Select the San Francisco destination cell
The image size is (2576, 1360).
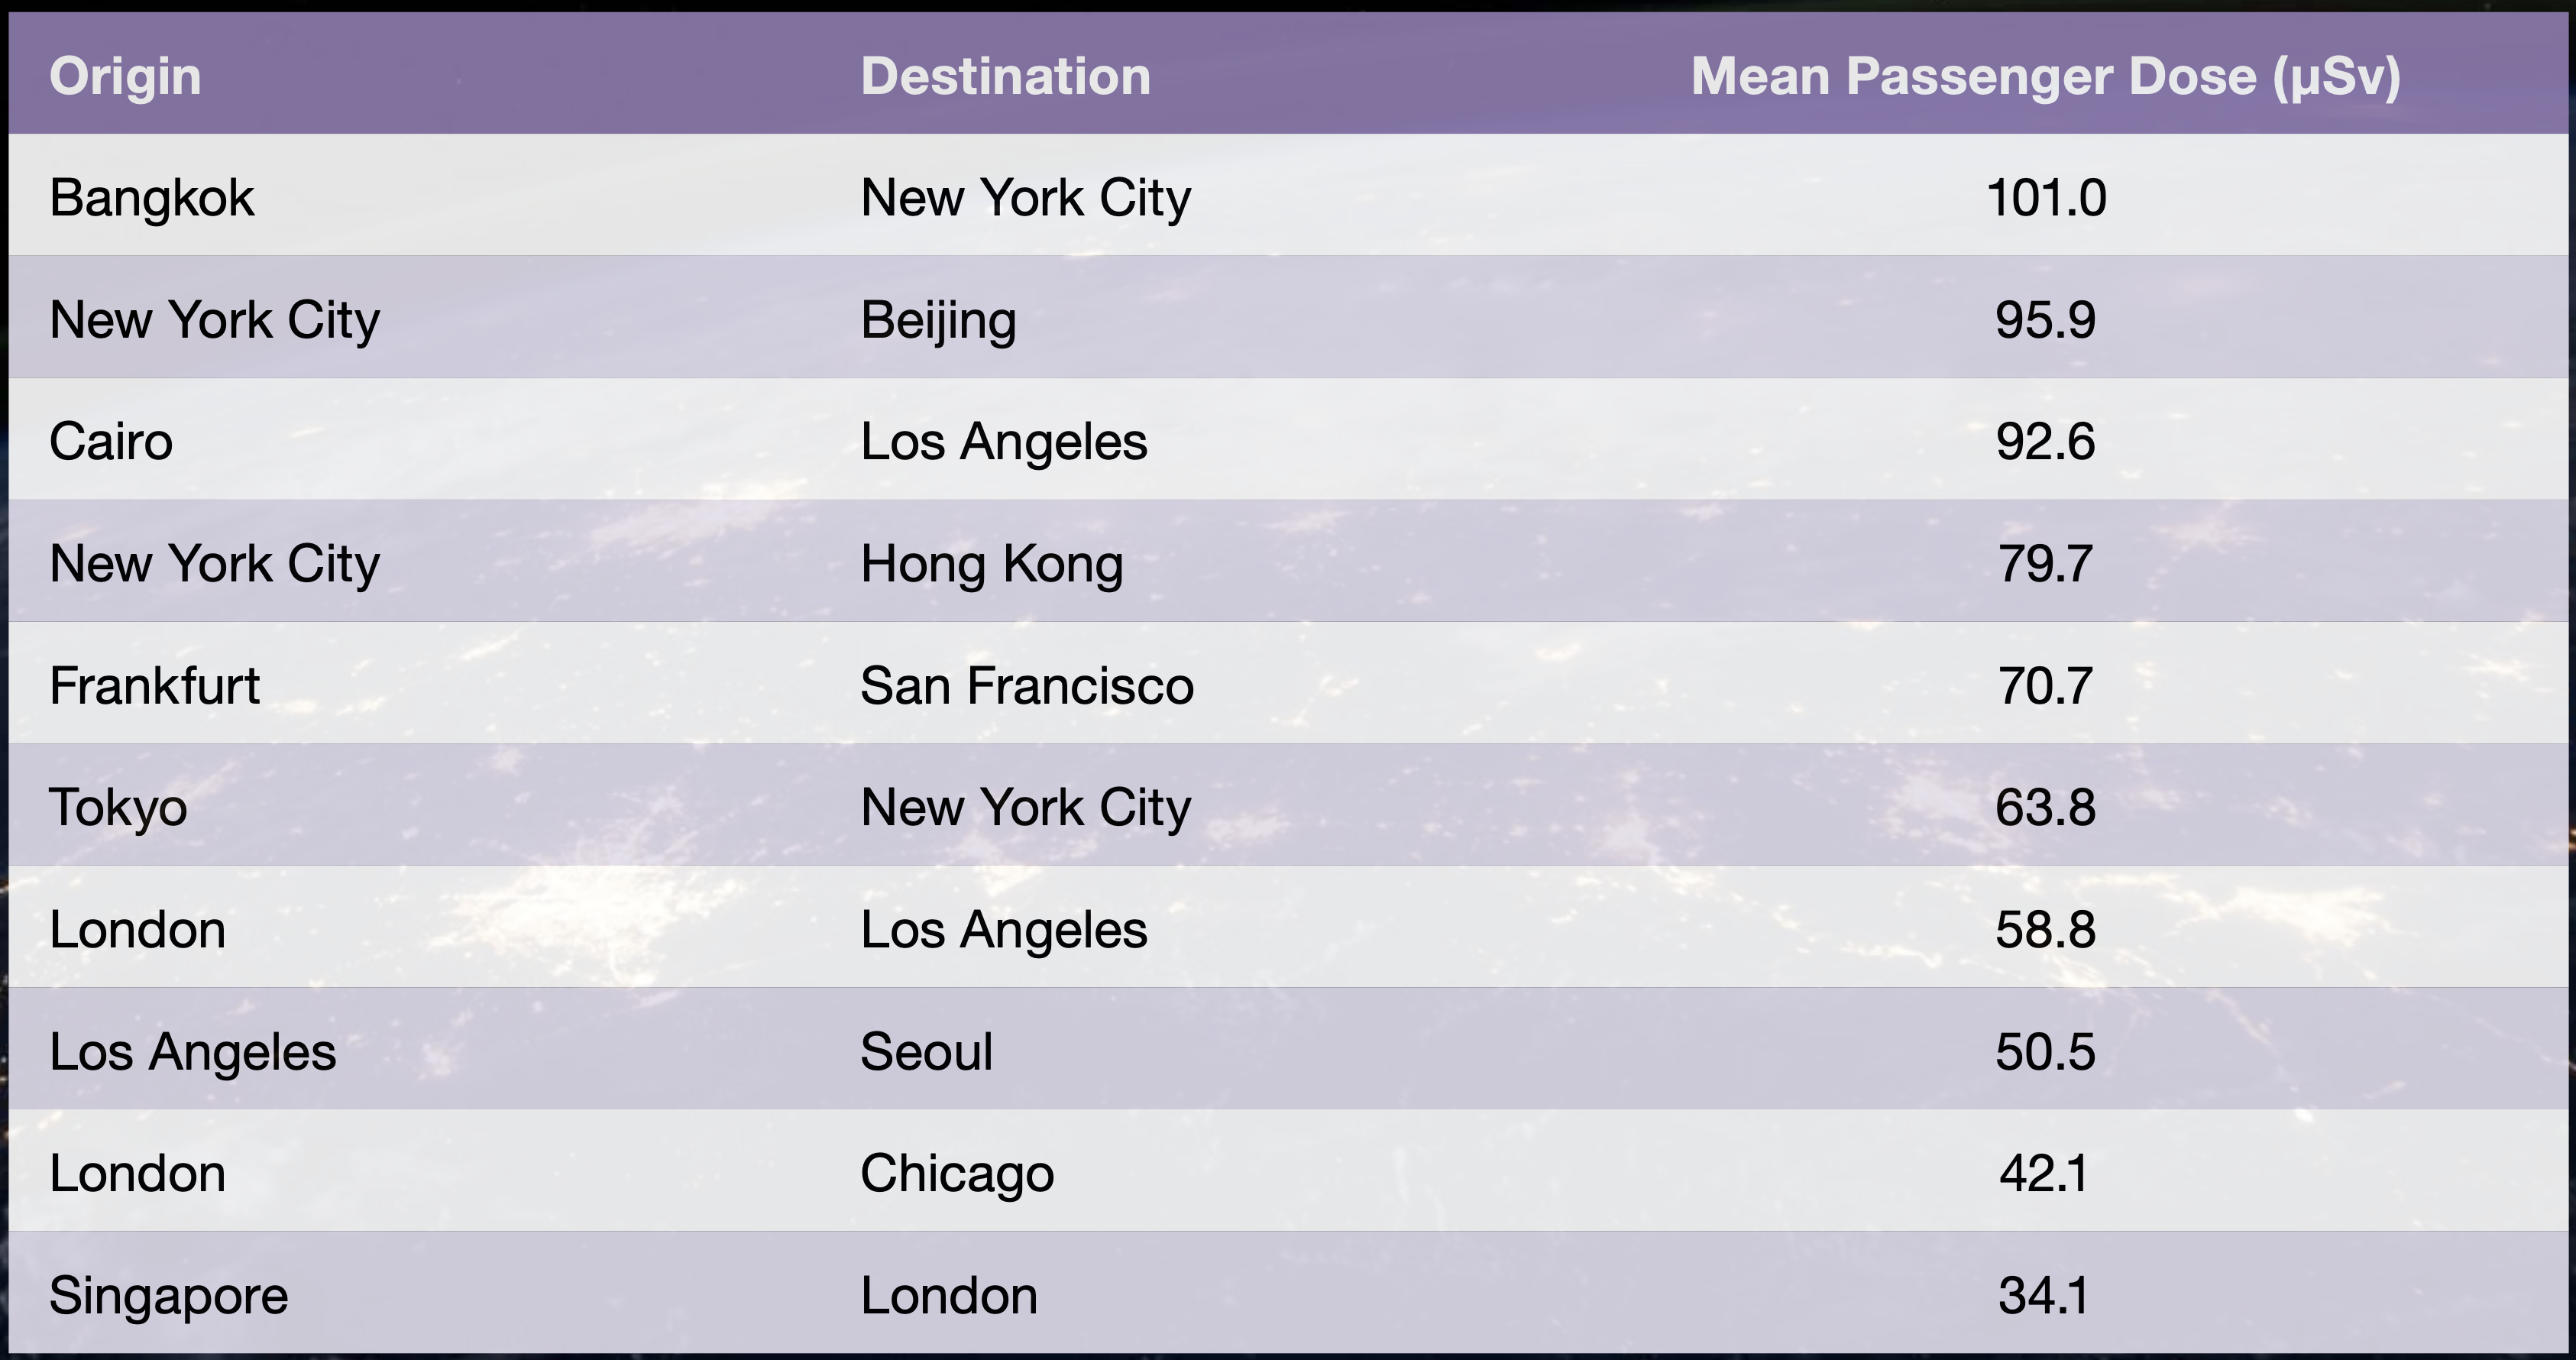click(x=1027, y=686)
